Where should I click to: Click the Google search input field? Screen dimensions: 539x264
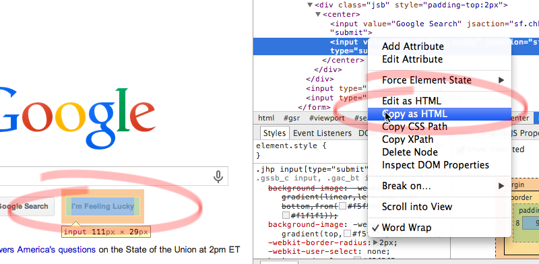click(x=103, y=176)
